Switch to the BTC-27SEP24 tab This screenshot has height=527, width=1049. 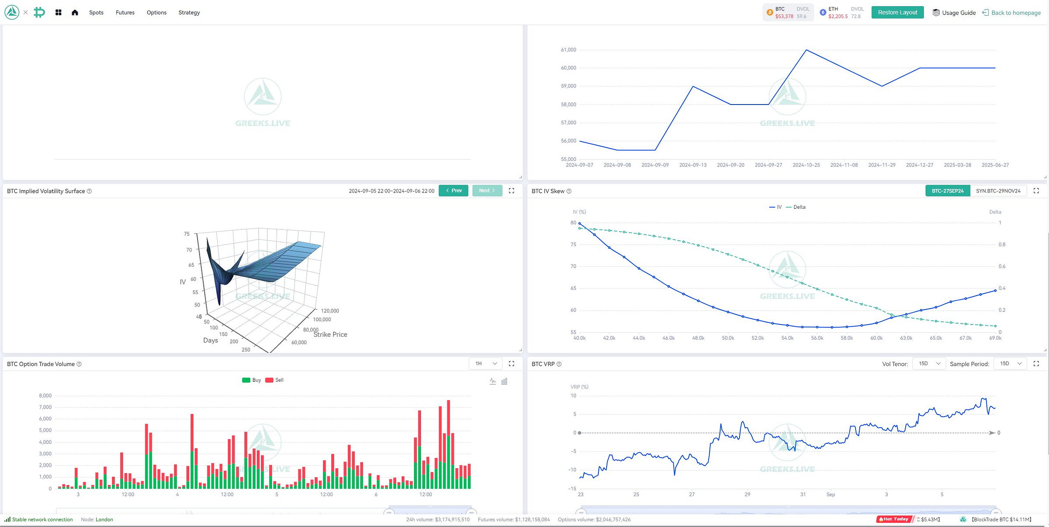pyautogui.click(x=948, y=191)
